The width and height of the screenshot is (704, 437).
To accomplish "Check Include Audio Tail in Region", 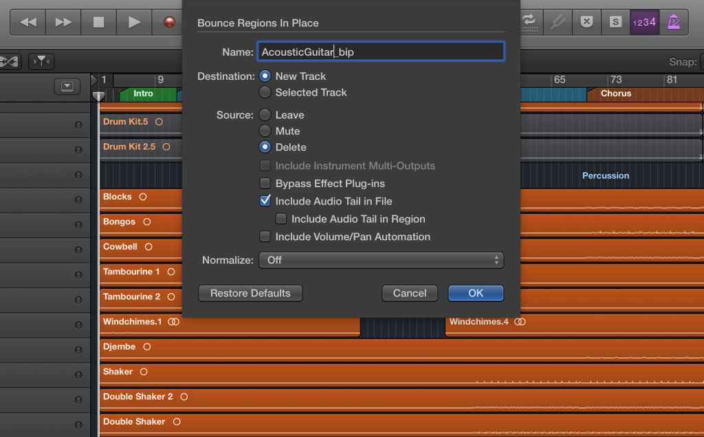I will point(281,219).
